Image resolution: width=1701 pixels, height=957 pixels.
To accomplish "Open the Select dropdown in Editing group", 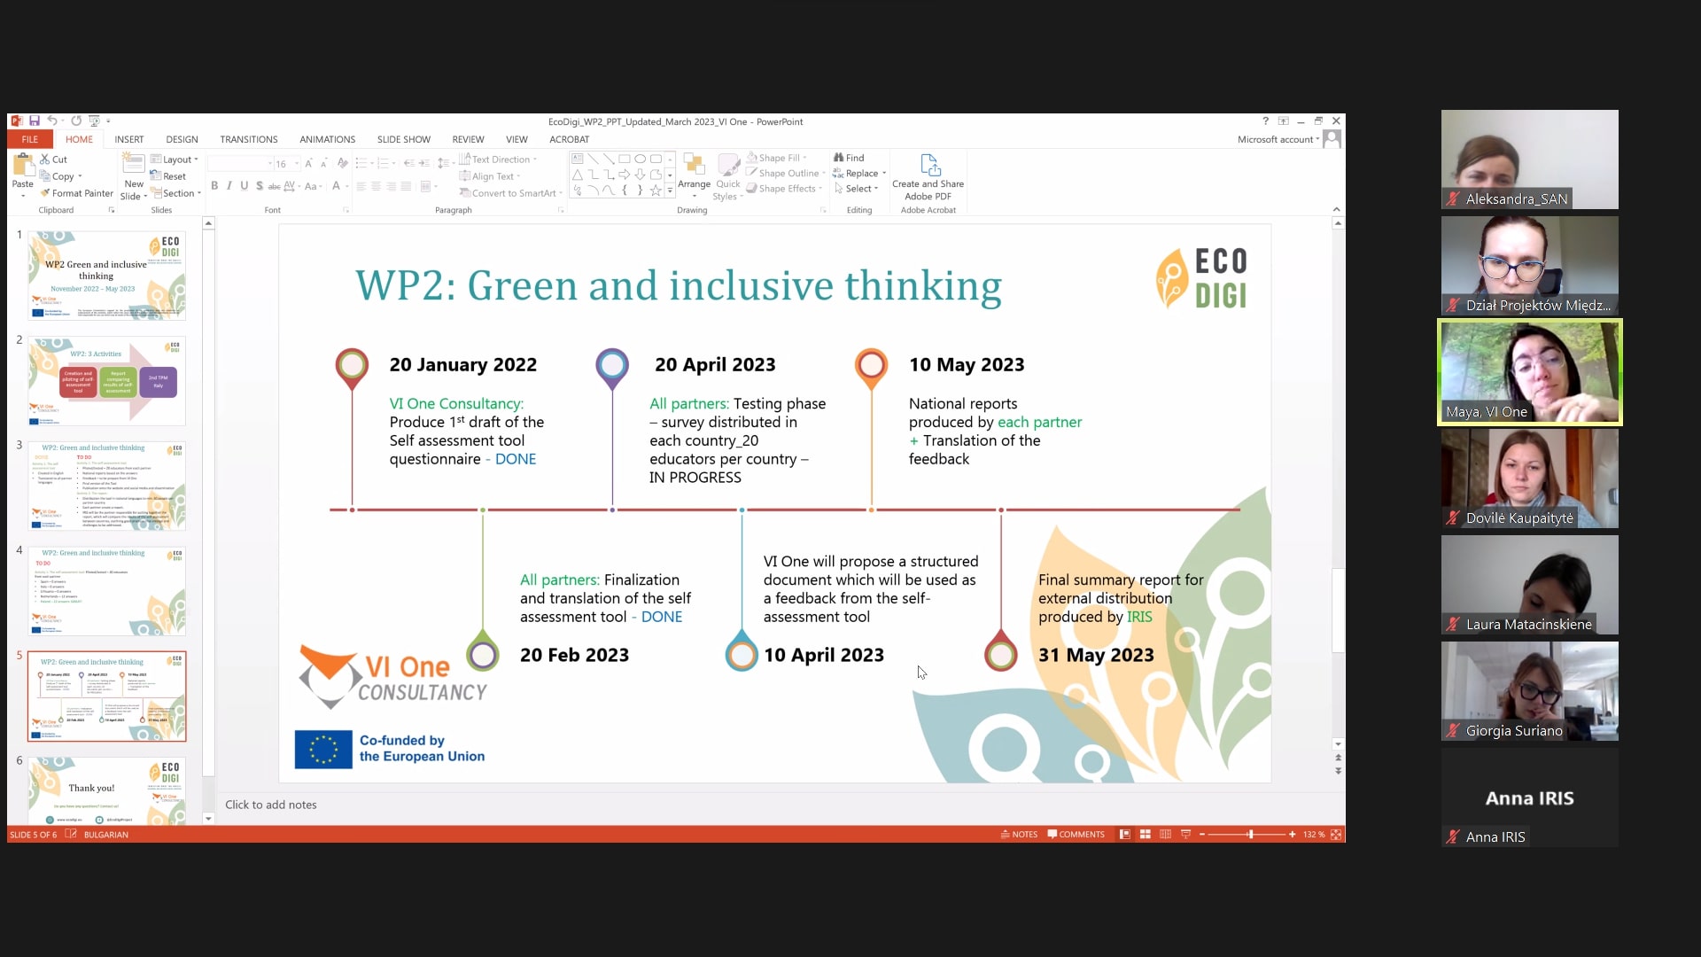I will coord(856,189).
